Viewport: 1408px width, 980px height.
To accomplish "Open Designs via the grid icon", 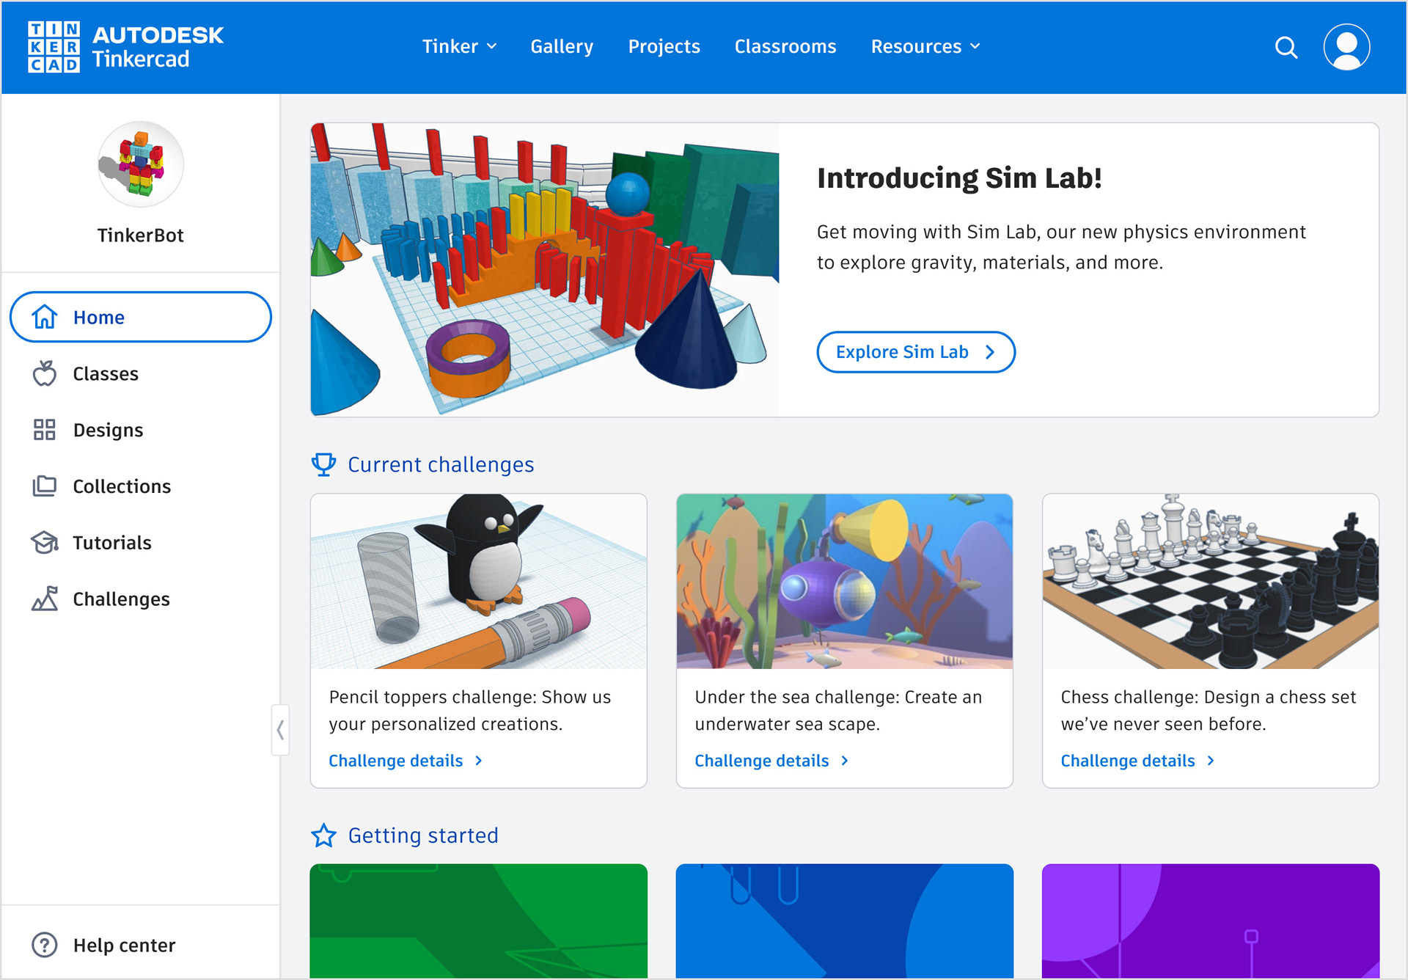I will point(44,430).
